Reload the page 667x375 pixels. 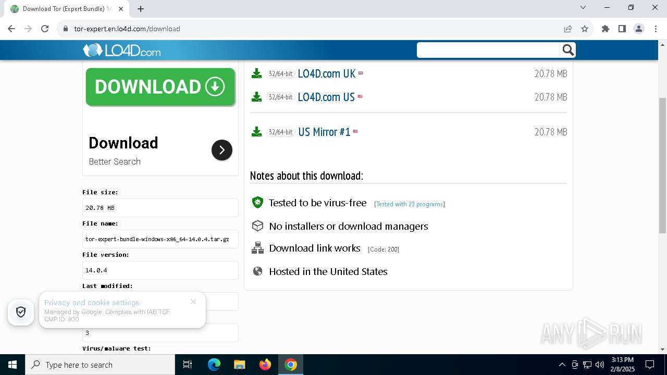click(x=45, y=29)
